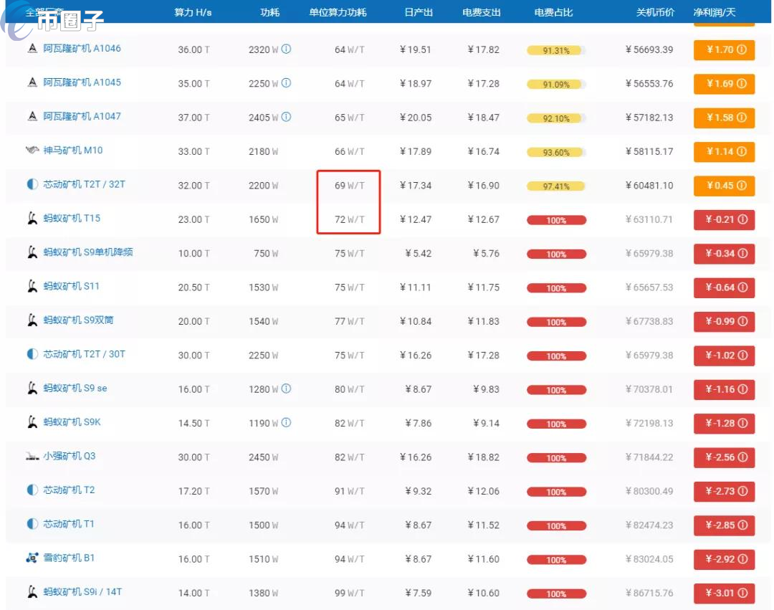Sort by 日产出 column header
774x610 pixels.
click(x=418, y=12)
